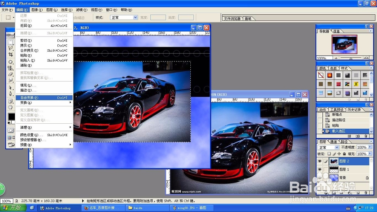
Task: Set history brush source for 粘贴
Action: [320, 125]
